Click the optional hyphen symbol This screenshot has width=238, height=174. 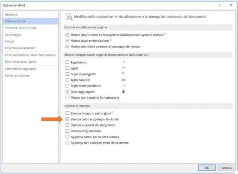point(123,86)
